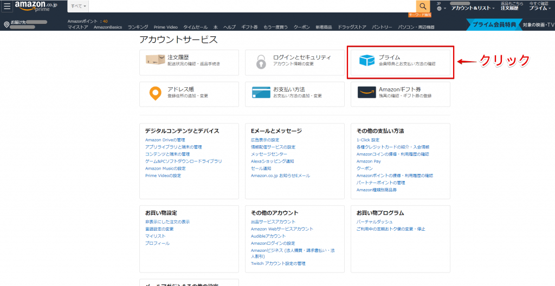The height and width of the screenshot is (286, 555).
Task: Open パートナーポイントの管理 link
Action: coord(381,183)
